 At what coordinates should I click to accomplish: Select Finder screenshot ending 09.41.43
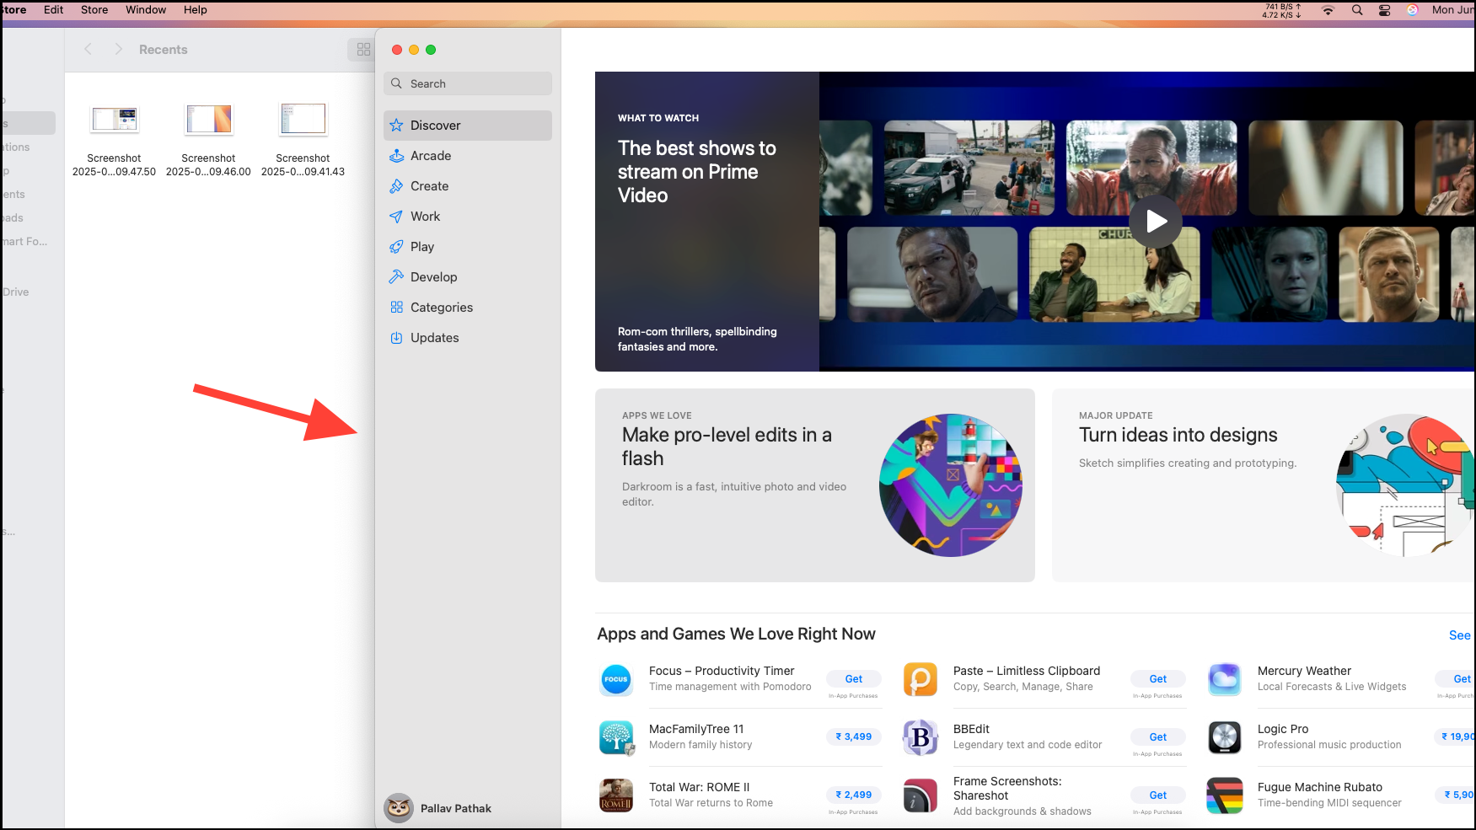[x=303, y=141]
